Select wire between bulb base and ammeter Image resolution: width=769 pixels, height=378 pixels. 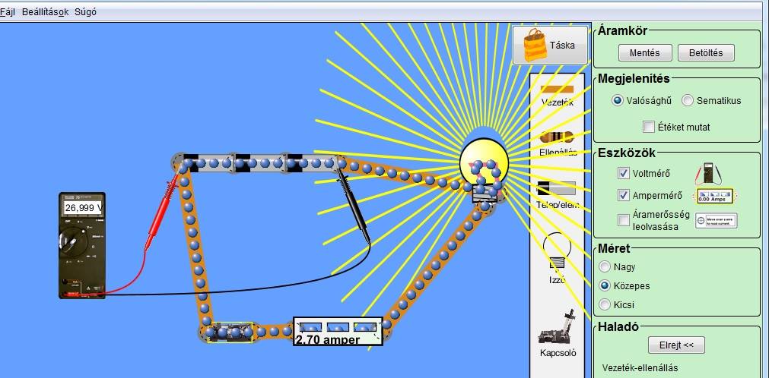click(x=434, y=266)
